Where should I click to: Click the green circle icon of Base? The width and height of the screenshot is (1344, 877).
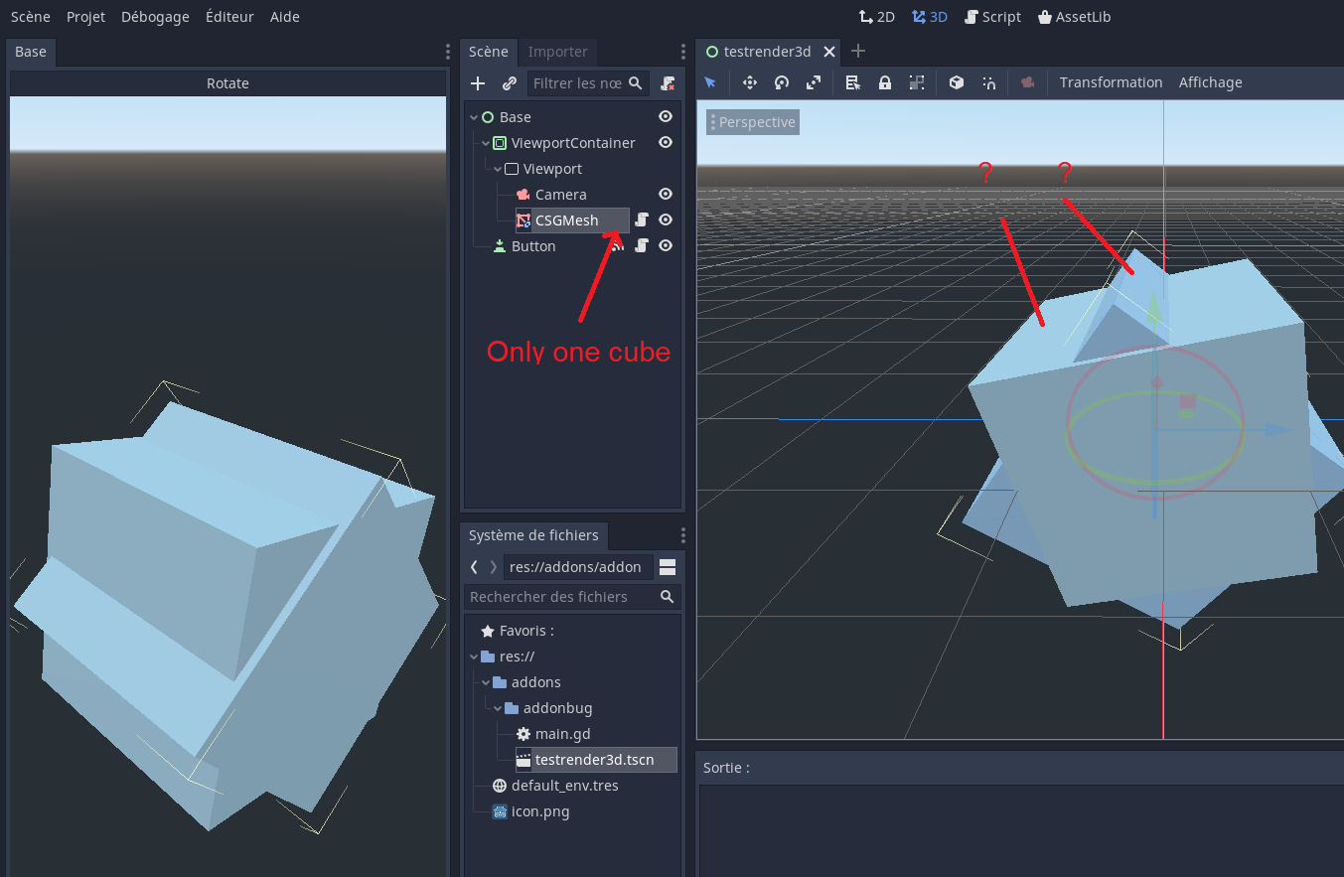tap(488, 117)
